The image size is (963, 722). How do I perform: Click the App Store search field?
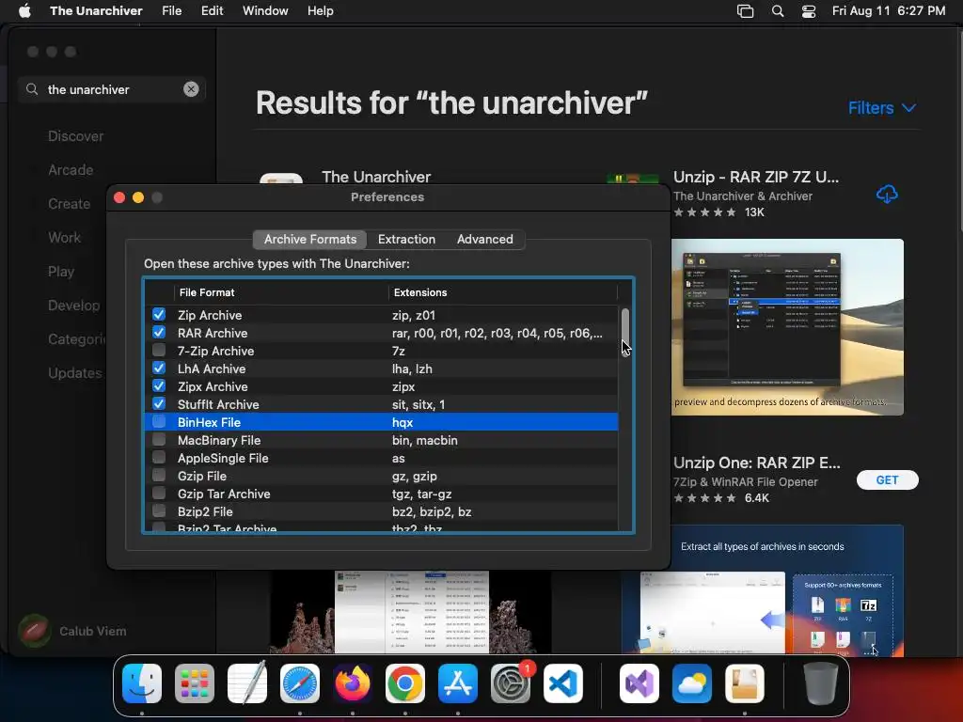click(x=112, y=89)
